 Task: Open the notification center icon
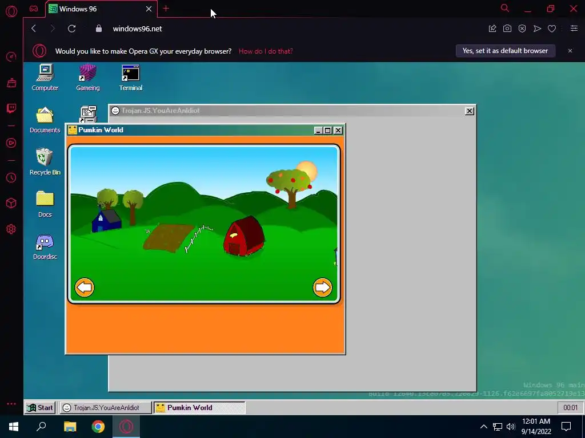(566, 427)
